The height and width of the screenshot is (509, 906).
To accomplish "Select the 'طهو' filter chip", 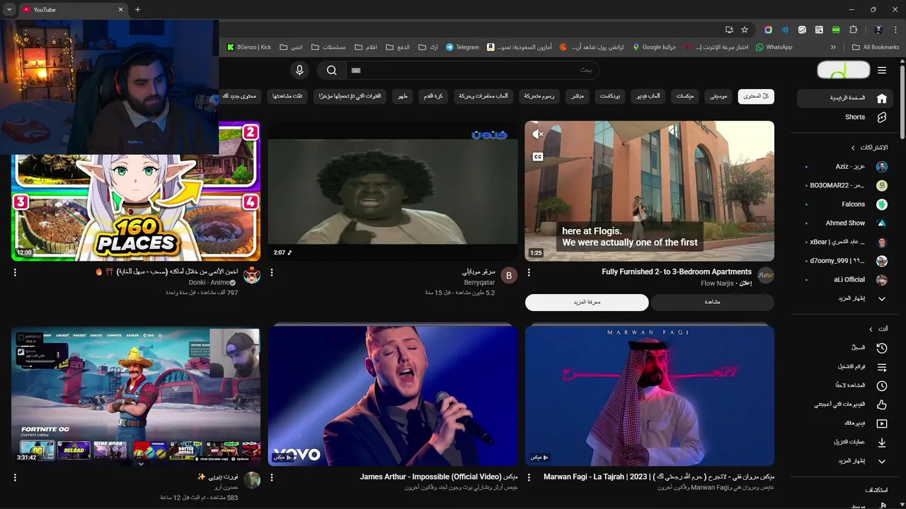I will (x=402, y=96).
